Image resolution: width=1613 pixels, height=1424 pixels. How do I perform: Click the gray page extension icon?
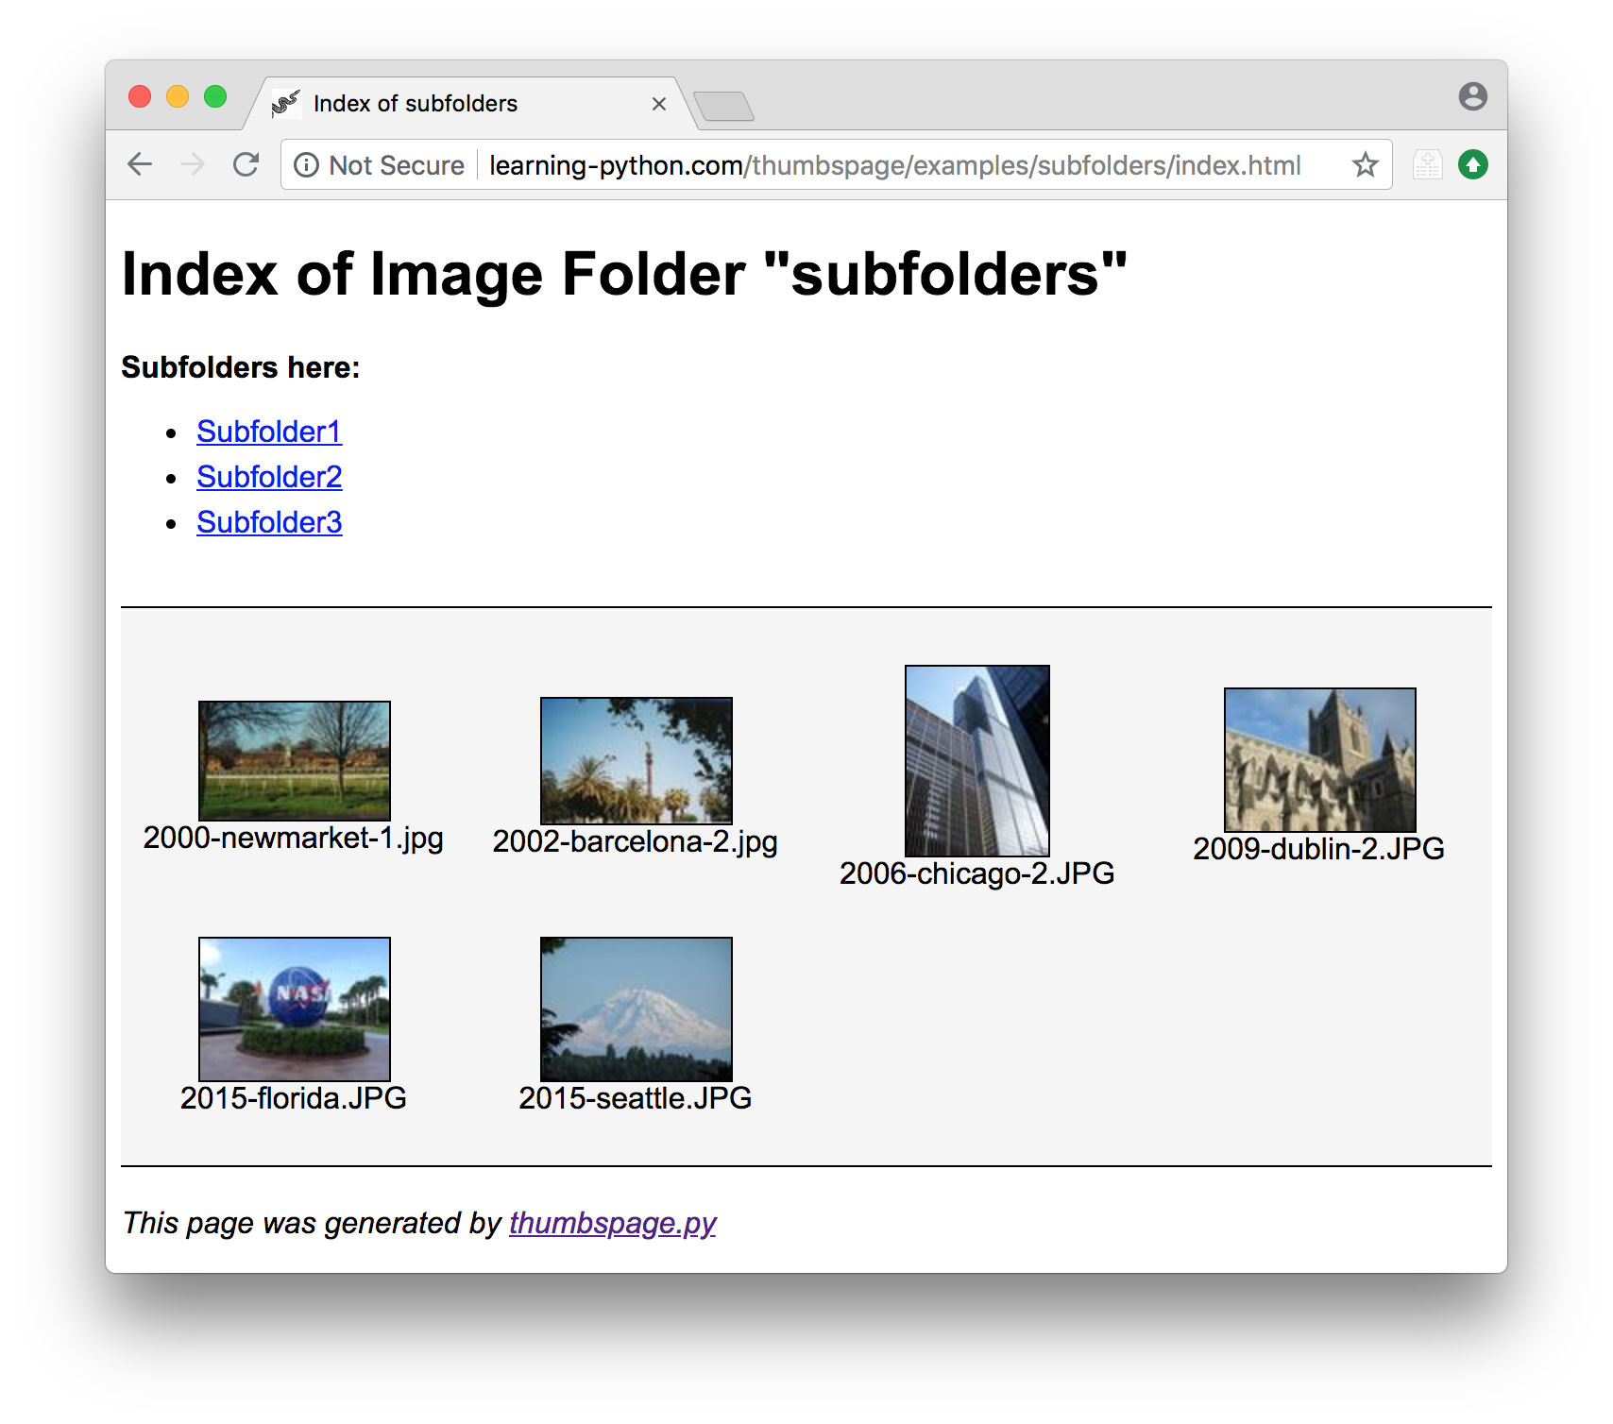[1427, 165]
